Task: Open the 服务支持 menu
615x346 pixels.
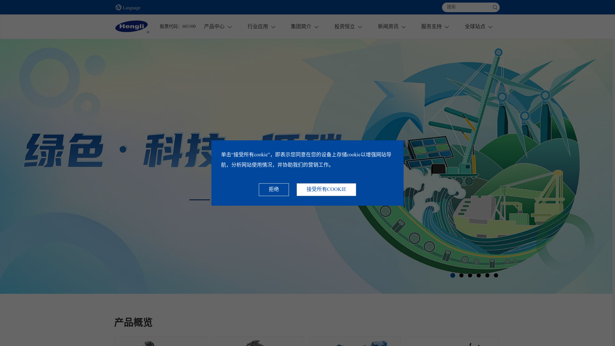Action: [x=431, y=27]
